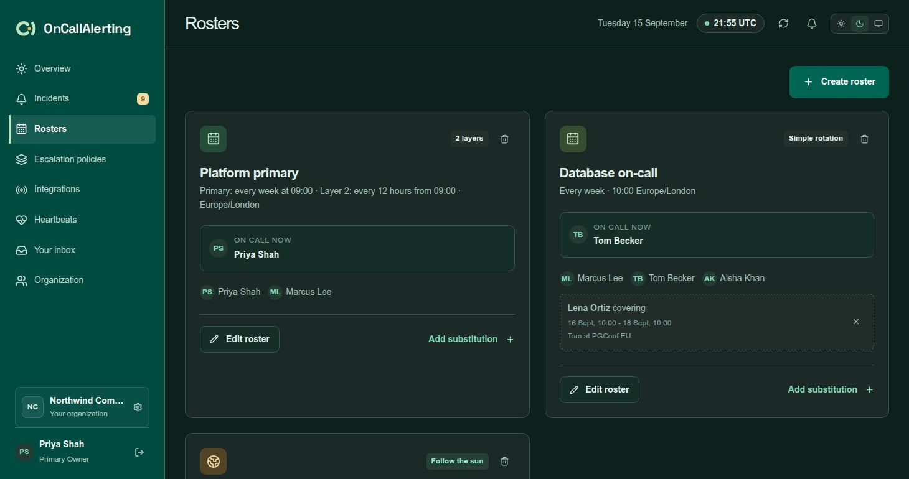
Task: Click the Follow the sun globe icon
Action: click(x=213, y=461)
